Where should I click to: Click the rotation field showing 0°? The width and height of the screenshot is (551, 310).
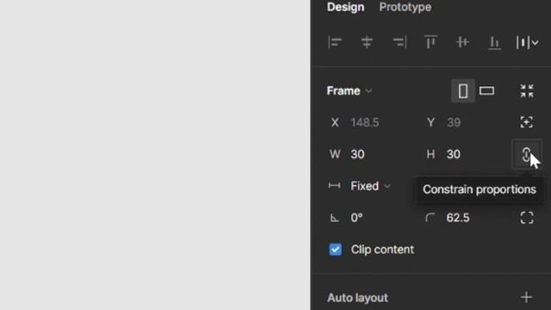pyautogui.click(x=356, y=218)
